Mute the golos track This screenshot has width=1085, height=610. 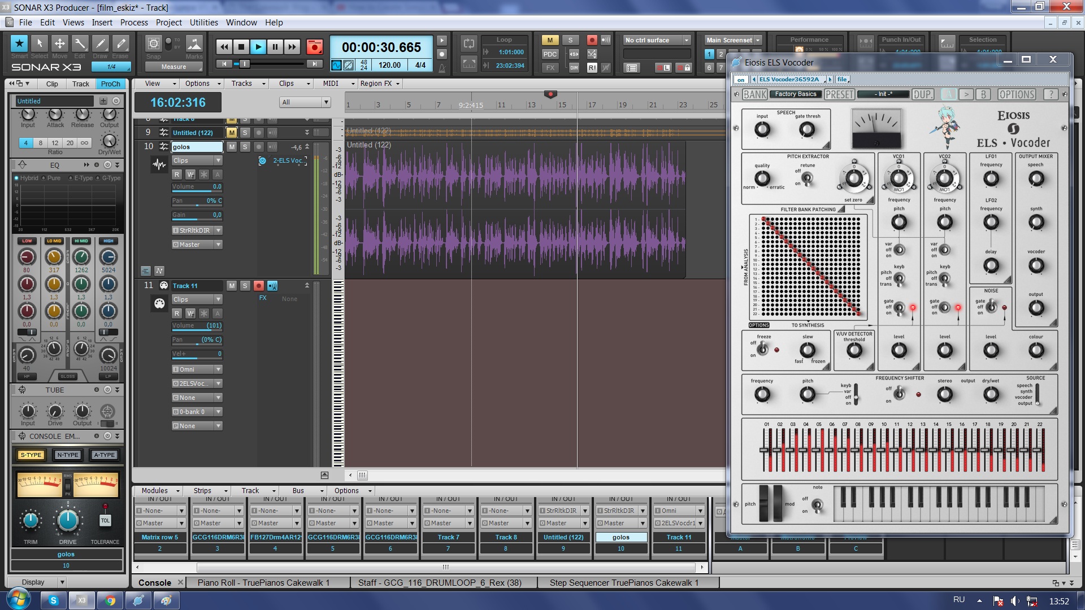pyautogui.click(x=232, y=147)
